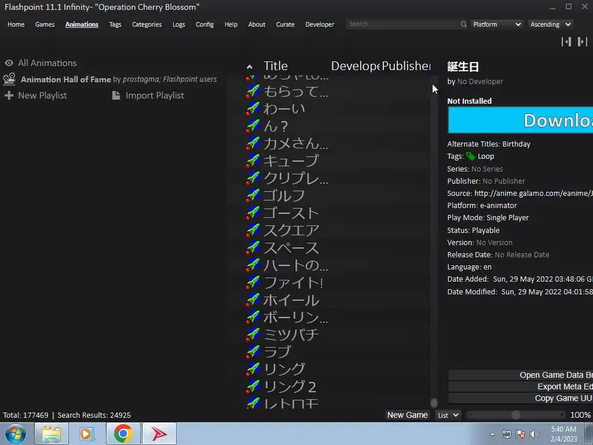The image size is (593, 445).
Task: Click the rocket icon for スペース
Action: pyautogui.click(x=253, y=248)
